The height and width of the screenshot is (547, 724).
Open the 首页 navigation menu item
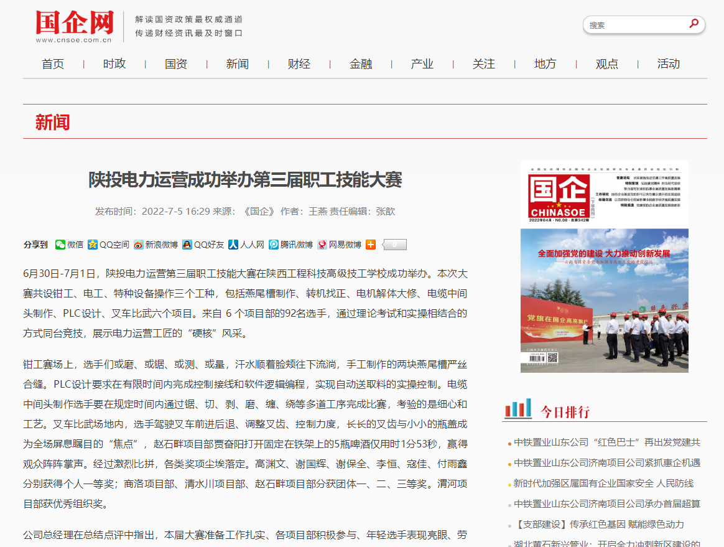[x=53, y=64]
